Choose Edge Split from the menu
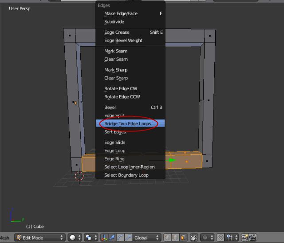The height and width of the screenshot is (243, 284). pyautogui.click(x=130, y=116)
